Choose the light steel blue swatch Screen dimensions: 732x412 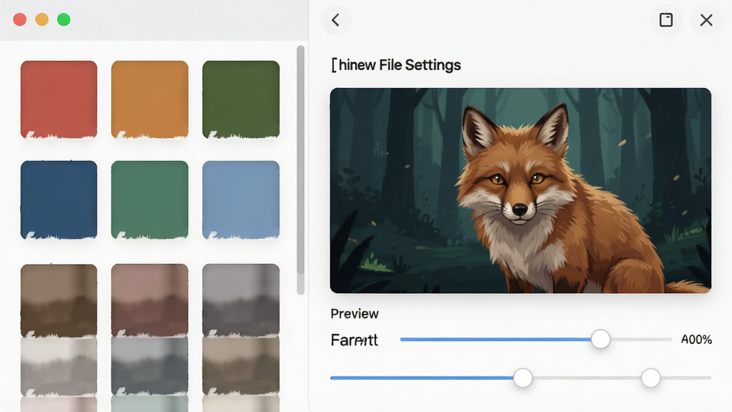coord(241,200)
